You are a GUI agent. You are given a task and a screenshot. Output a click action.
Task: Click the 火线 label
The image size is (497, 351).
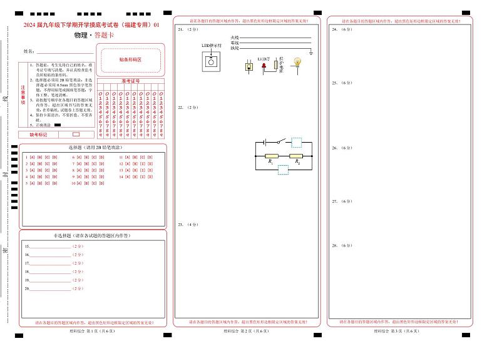coord(235,38)
